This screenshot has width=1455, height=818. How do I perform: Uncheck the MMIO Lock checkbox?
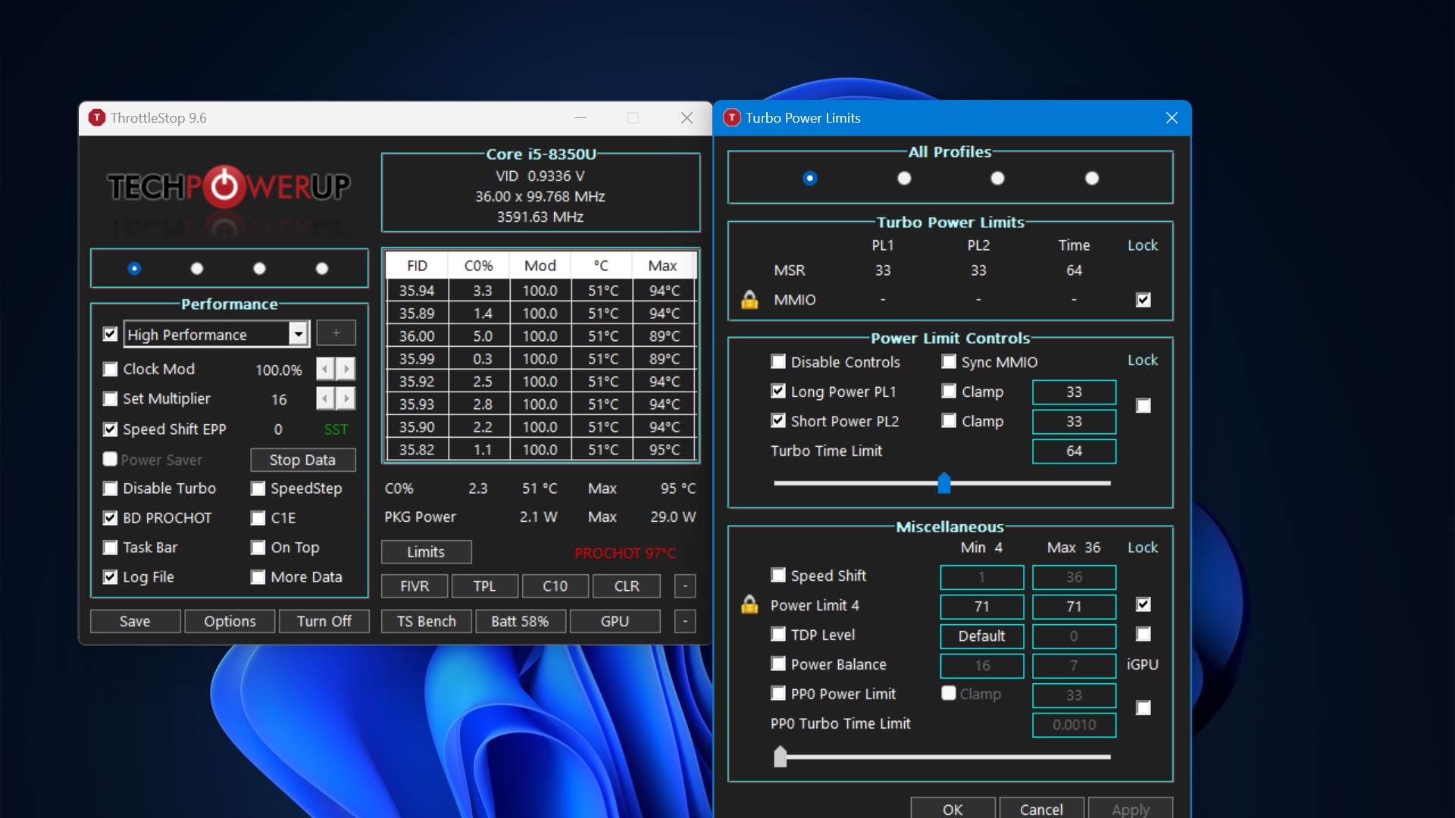click(x=1144, y=300)
